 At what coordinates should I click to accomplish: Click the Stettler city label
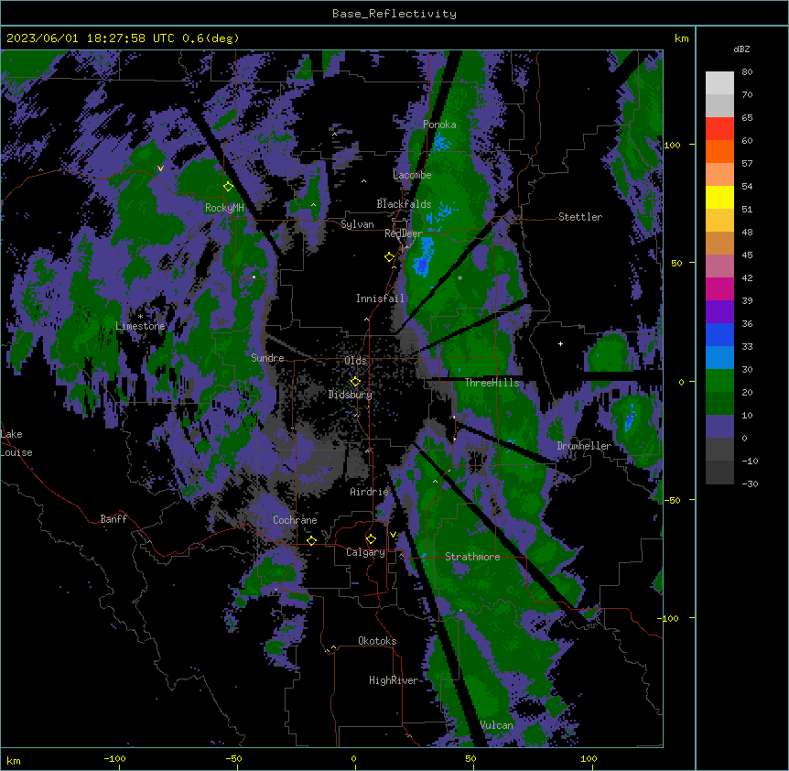pyautogui.click(x=580, y=217)
